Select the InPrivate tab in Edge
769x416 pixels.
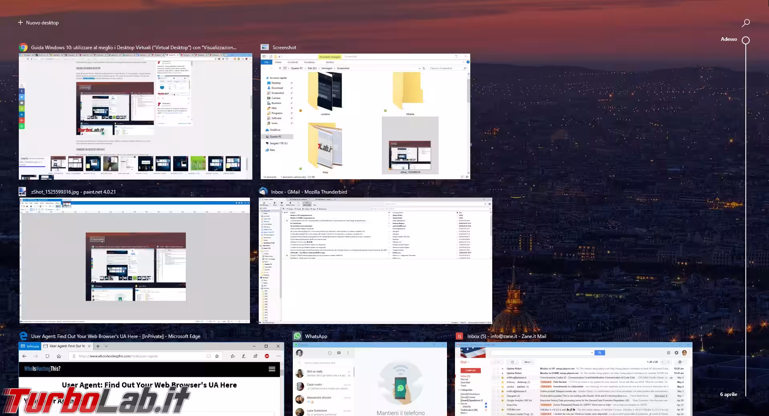click(x=30, y=346)
